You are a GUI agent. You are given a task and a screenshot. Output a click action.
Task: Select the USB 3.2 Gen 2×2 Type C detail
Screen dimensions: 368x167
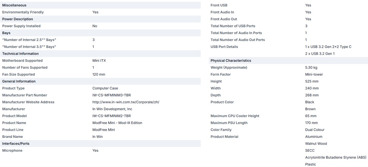tap(328, 47)
